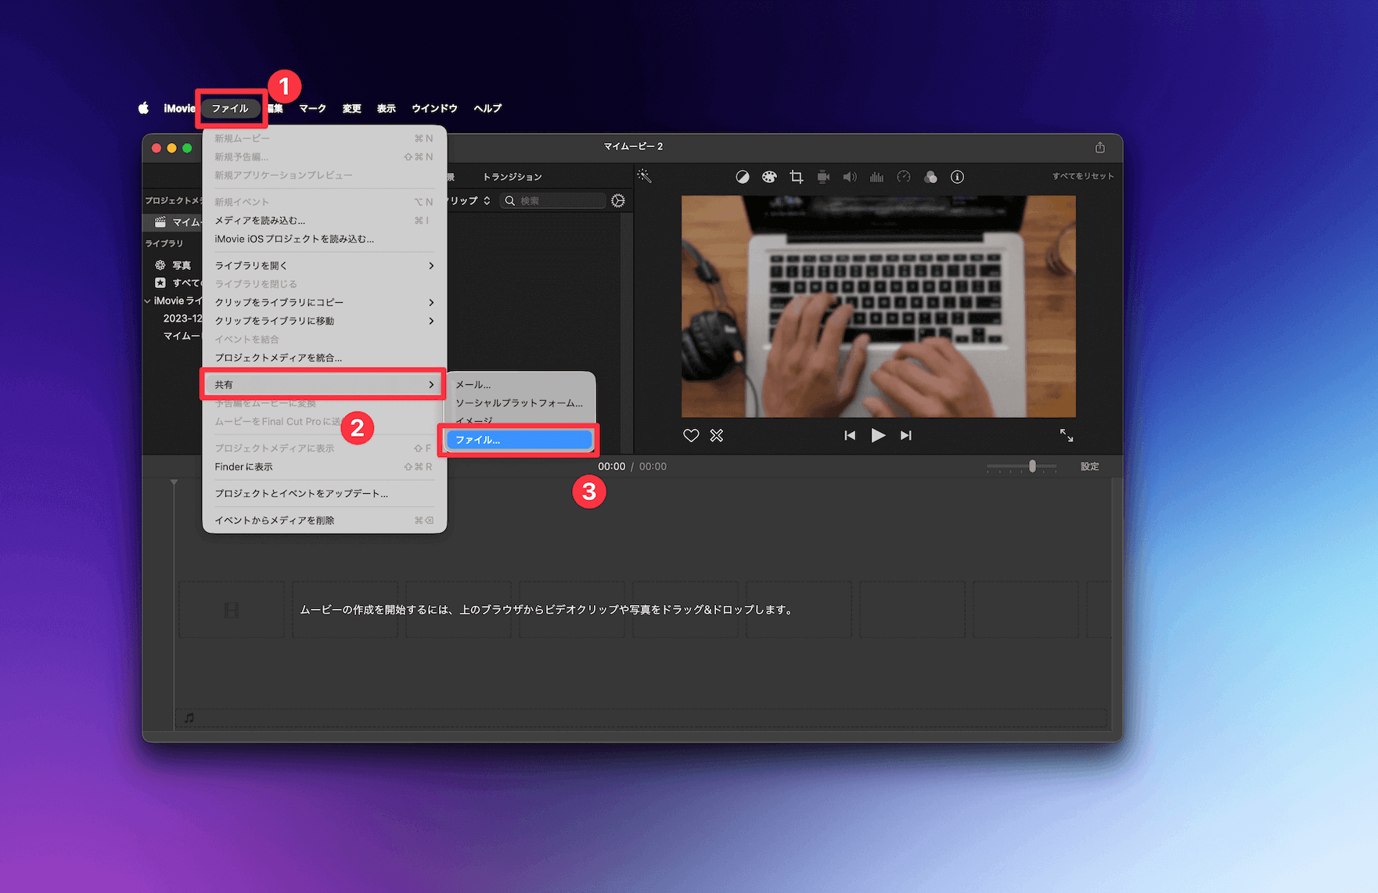Activate the magic wand auto-enhance icon
Image resolution: width=1378 pixels, height=893 pixels.
coord(644,176)
